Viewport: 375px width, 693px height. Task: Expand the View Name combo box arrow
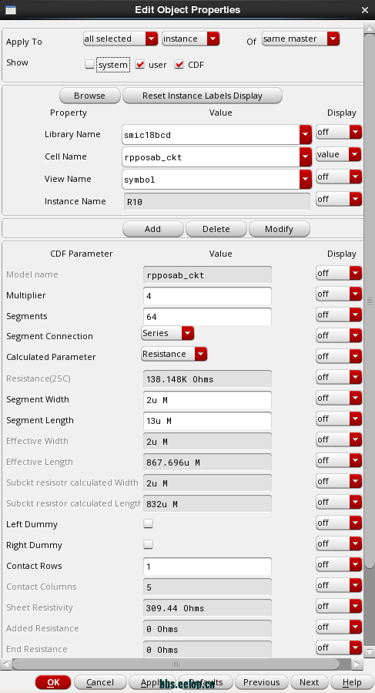tap(305, 180)
